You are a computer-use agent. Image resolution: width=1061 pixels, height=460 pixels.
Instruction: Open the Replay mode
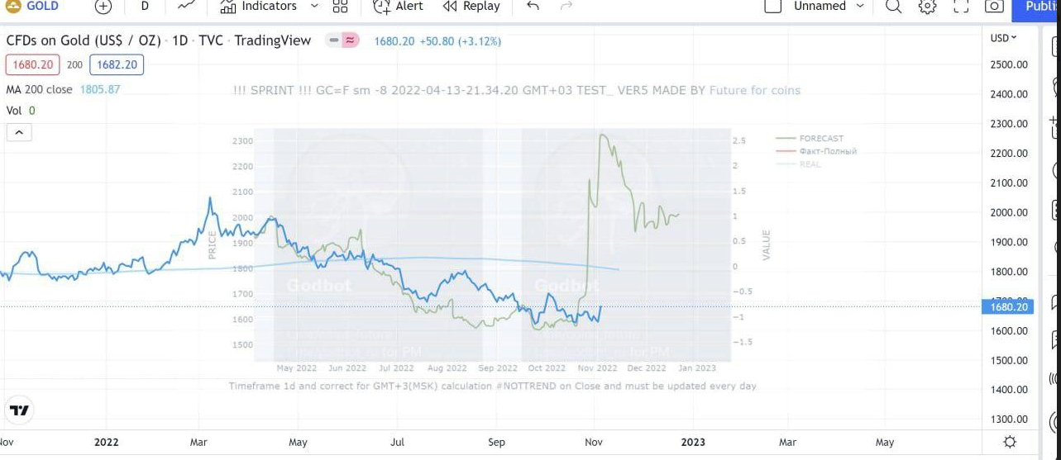(x=471, y=7)
